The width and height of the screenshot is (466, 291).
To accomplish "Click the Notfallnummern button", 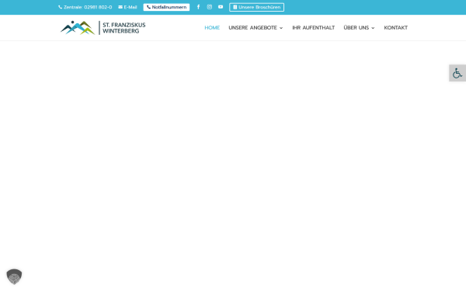I will tap(166, 7).
